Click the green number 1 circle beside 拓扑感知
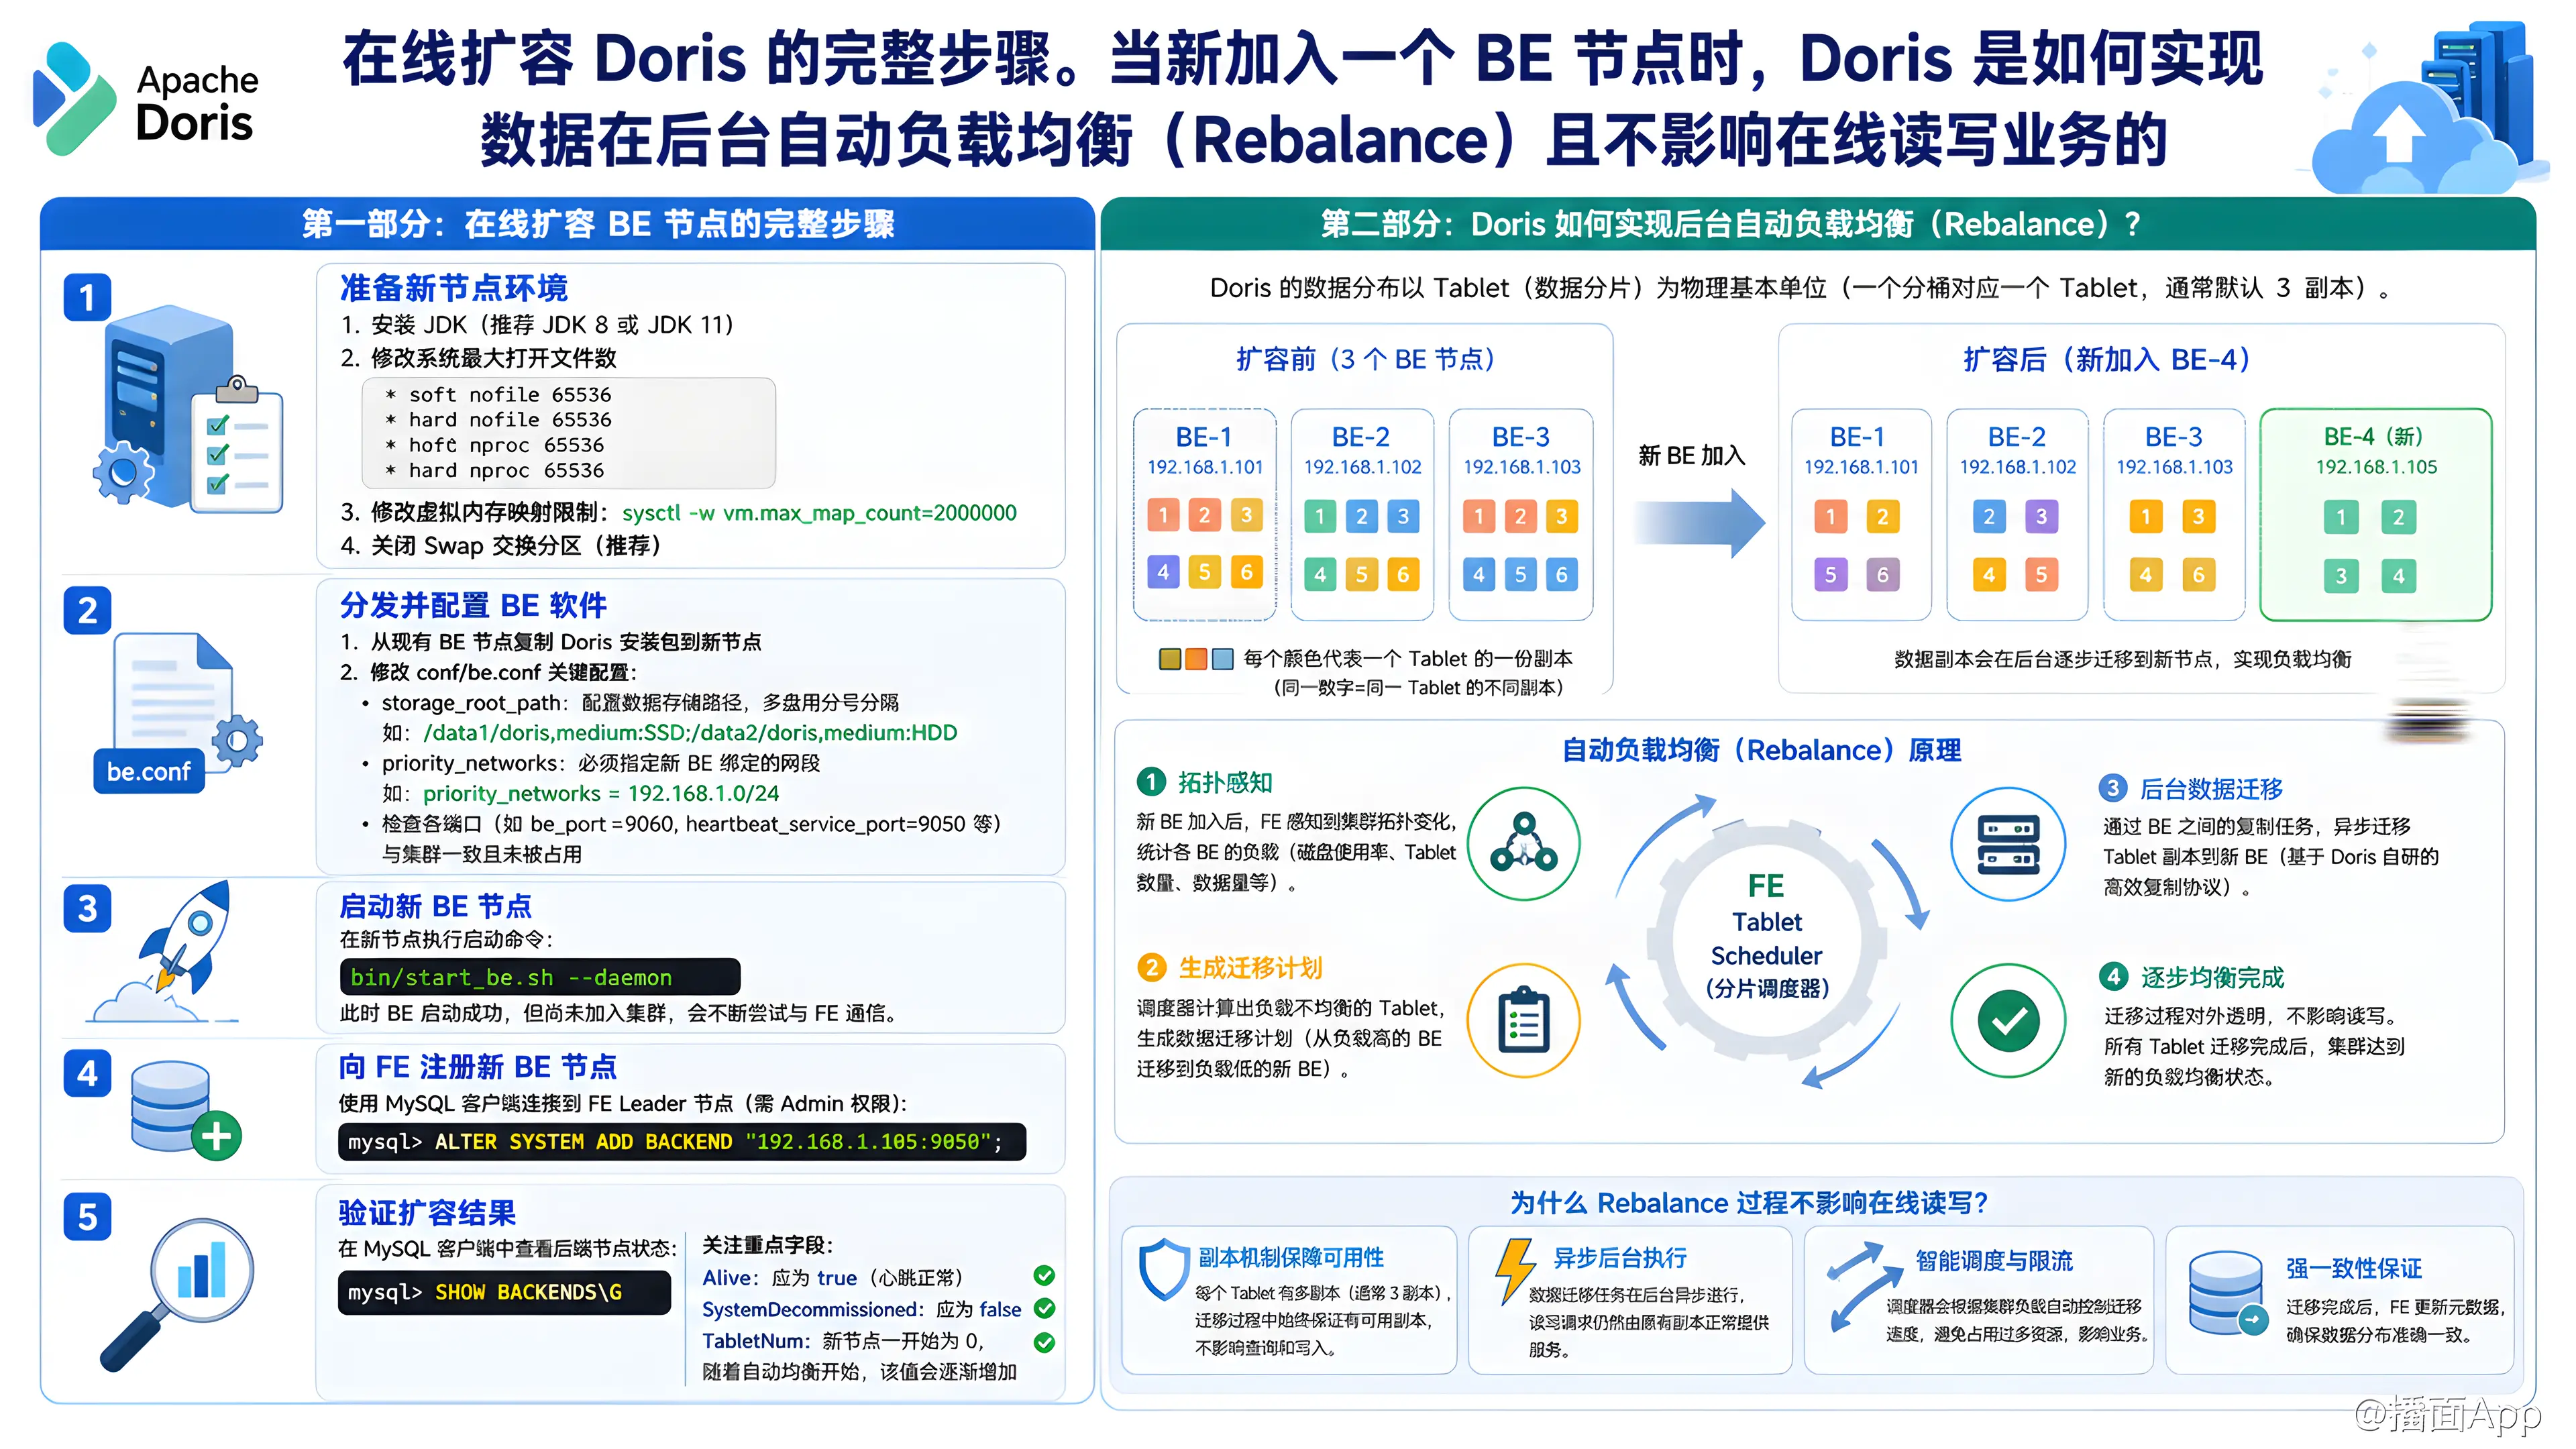 (x=1151, y=782)
